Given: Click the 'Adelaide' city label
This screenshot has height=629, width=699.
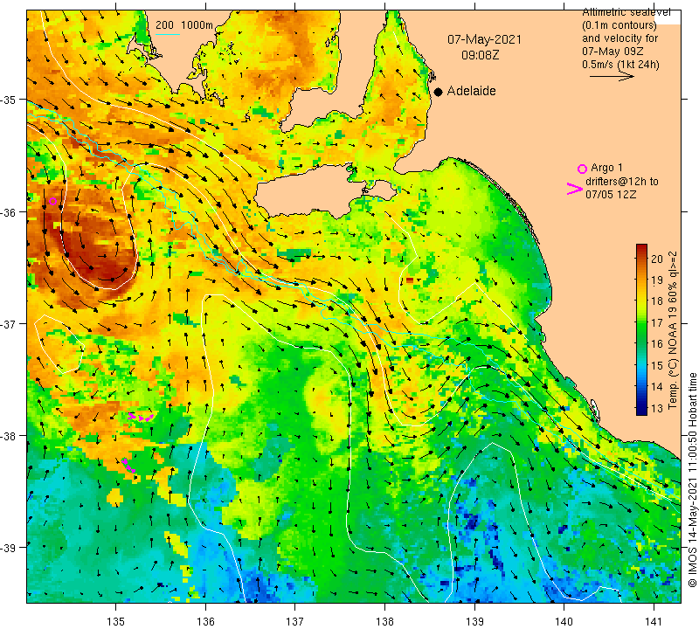Looking at the screenshot, I should point(471,91).
